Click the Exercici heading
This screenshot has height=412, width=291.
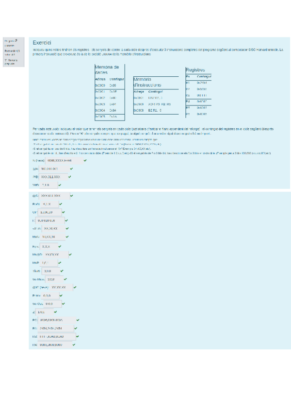coord(42,43)
